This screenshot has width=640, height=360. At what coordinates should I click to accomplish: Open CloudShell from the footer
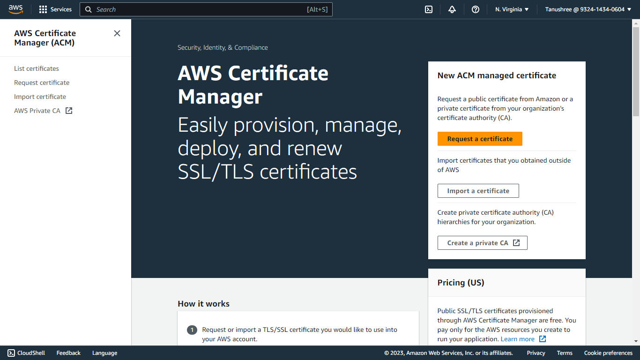[x=26, y=353]
